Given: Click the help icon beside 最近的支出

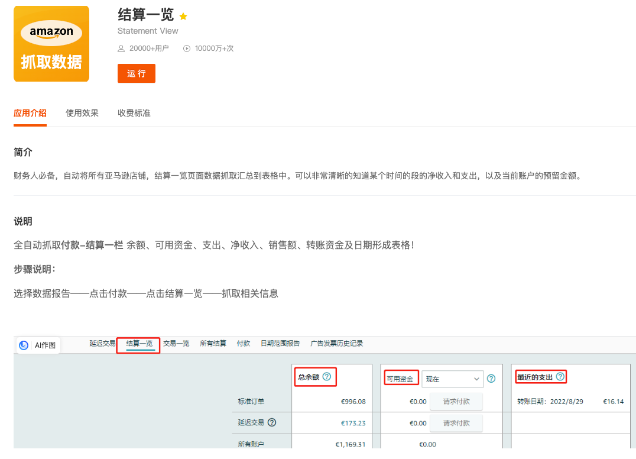Looking at the screenshot, I should [560, 377].
